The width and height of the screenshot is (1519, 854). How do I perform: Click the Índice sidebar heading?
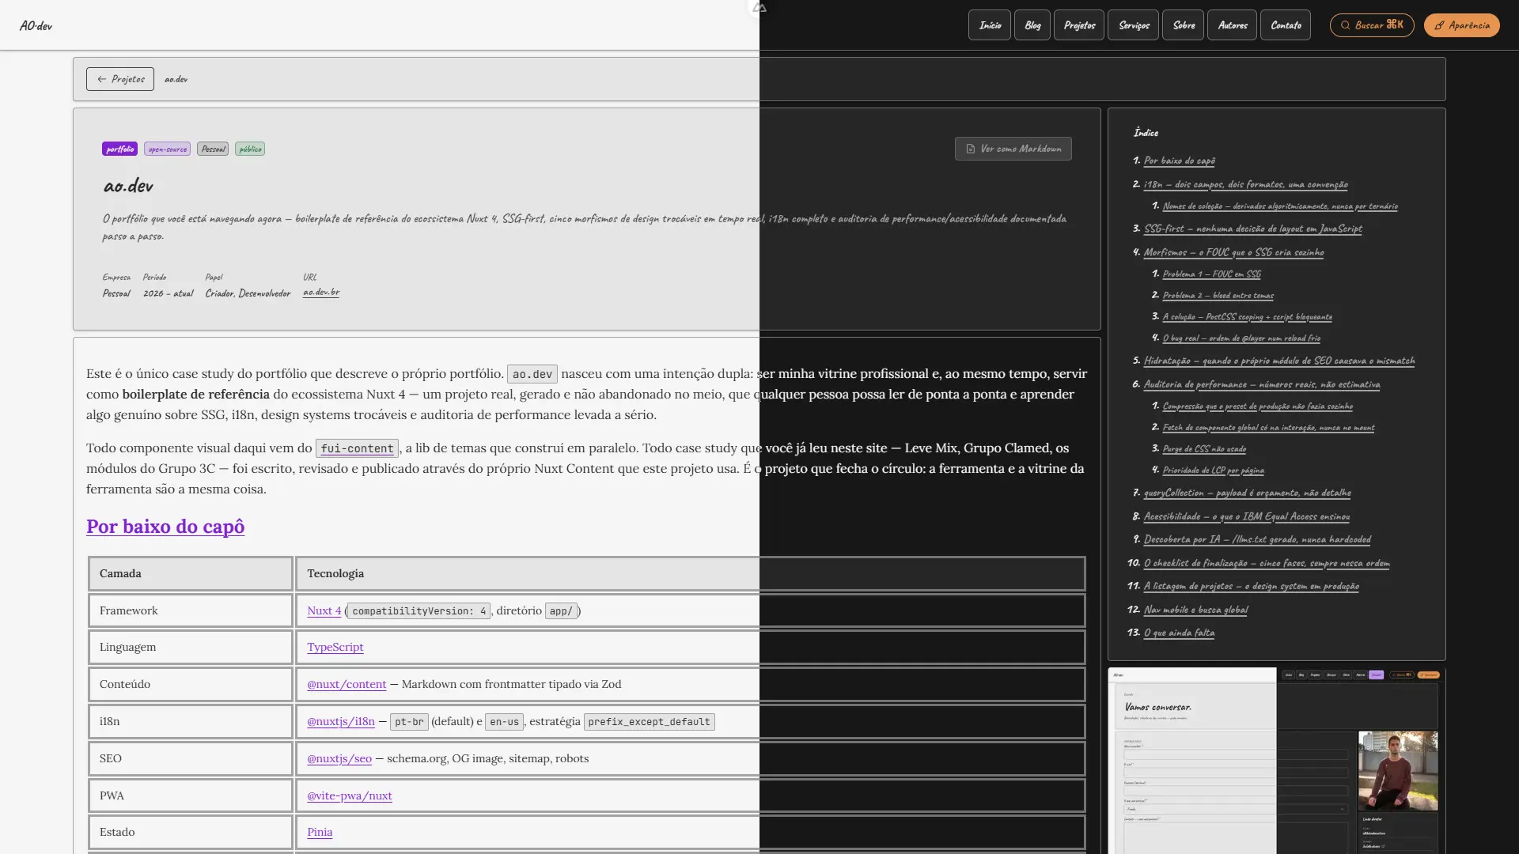click(1146, 133)
